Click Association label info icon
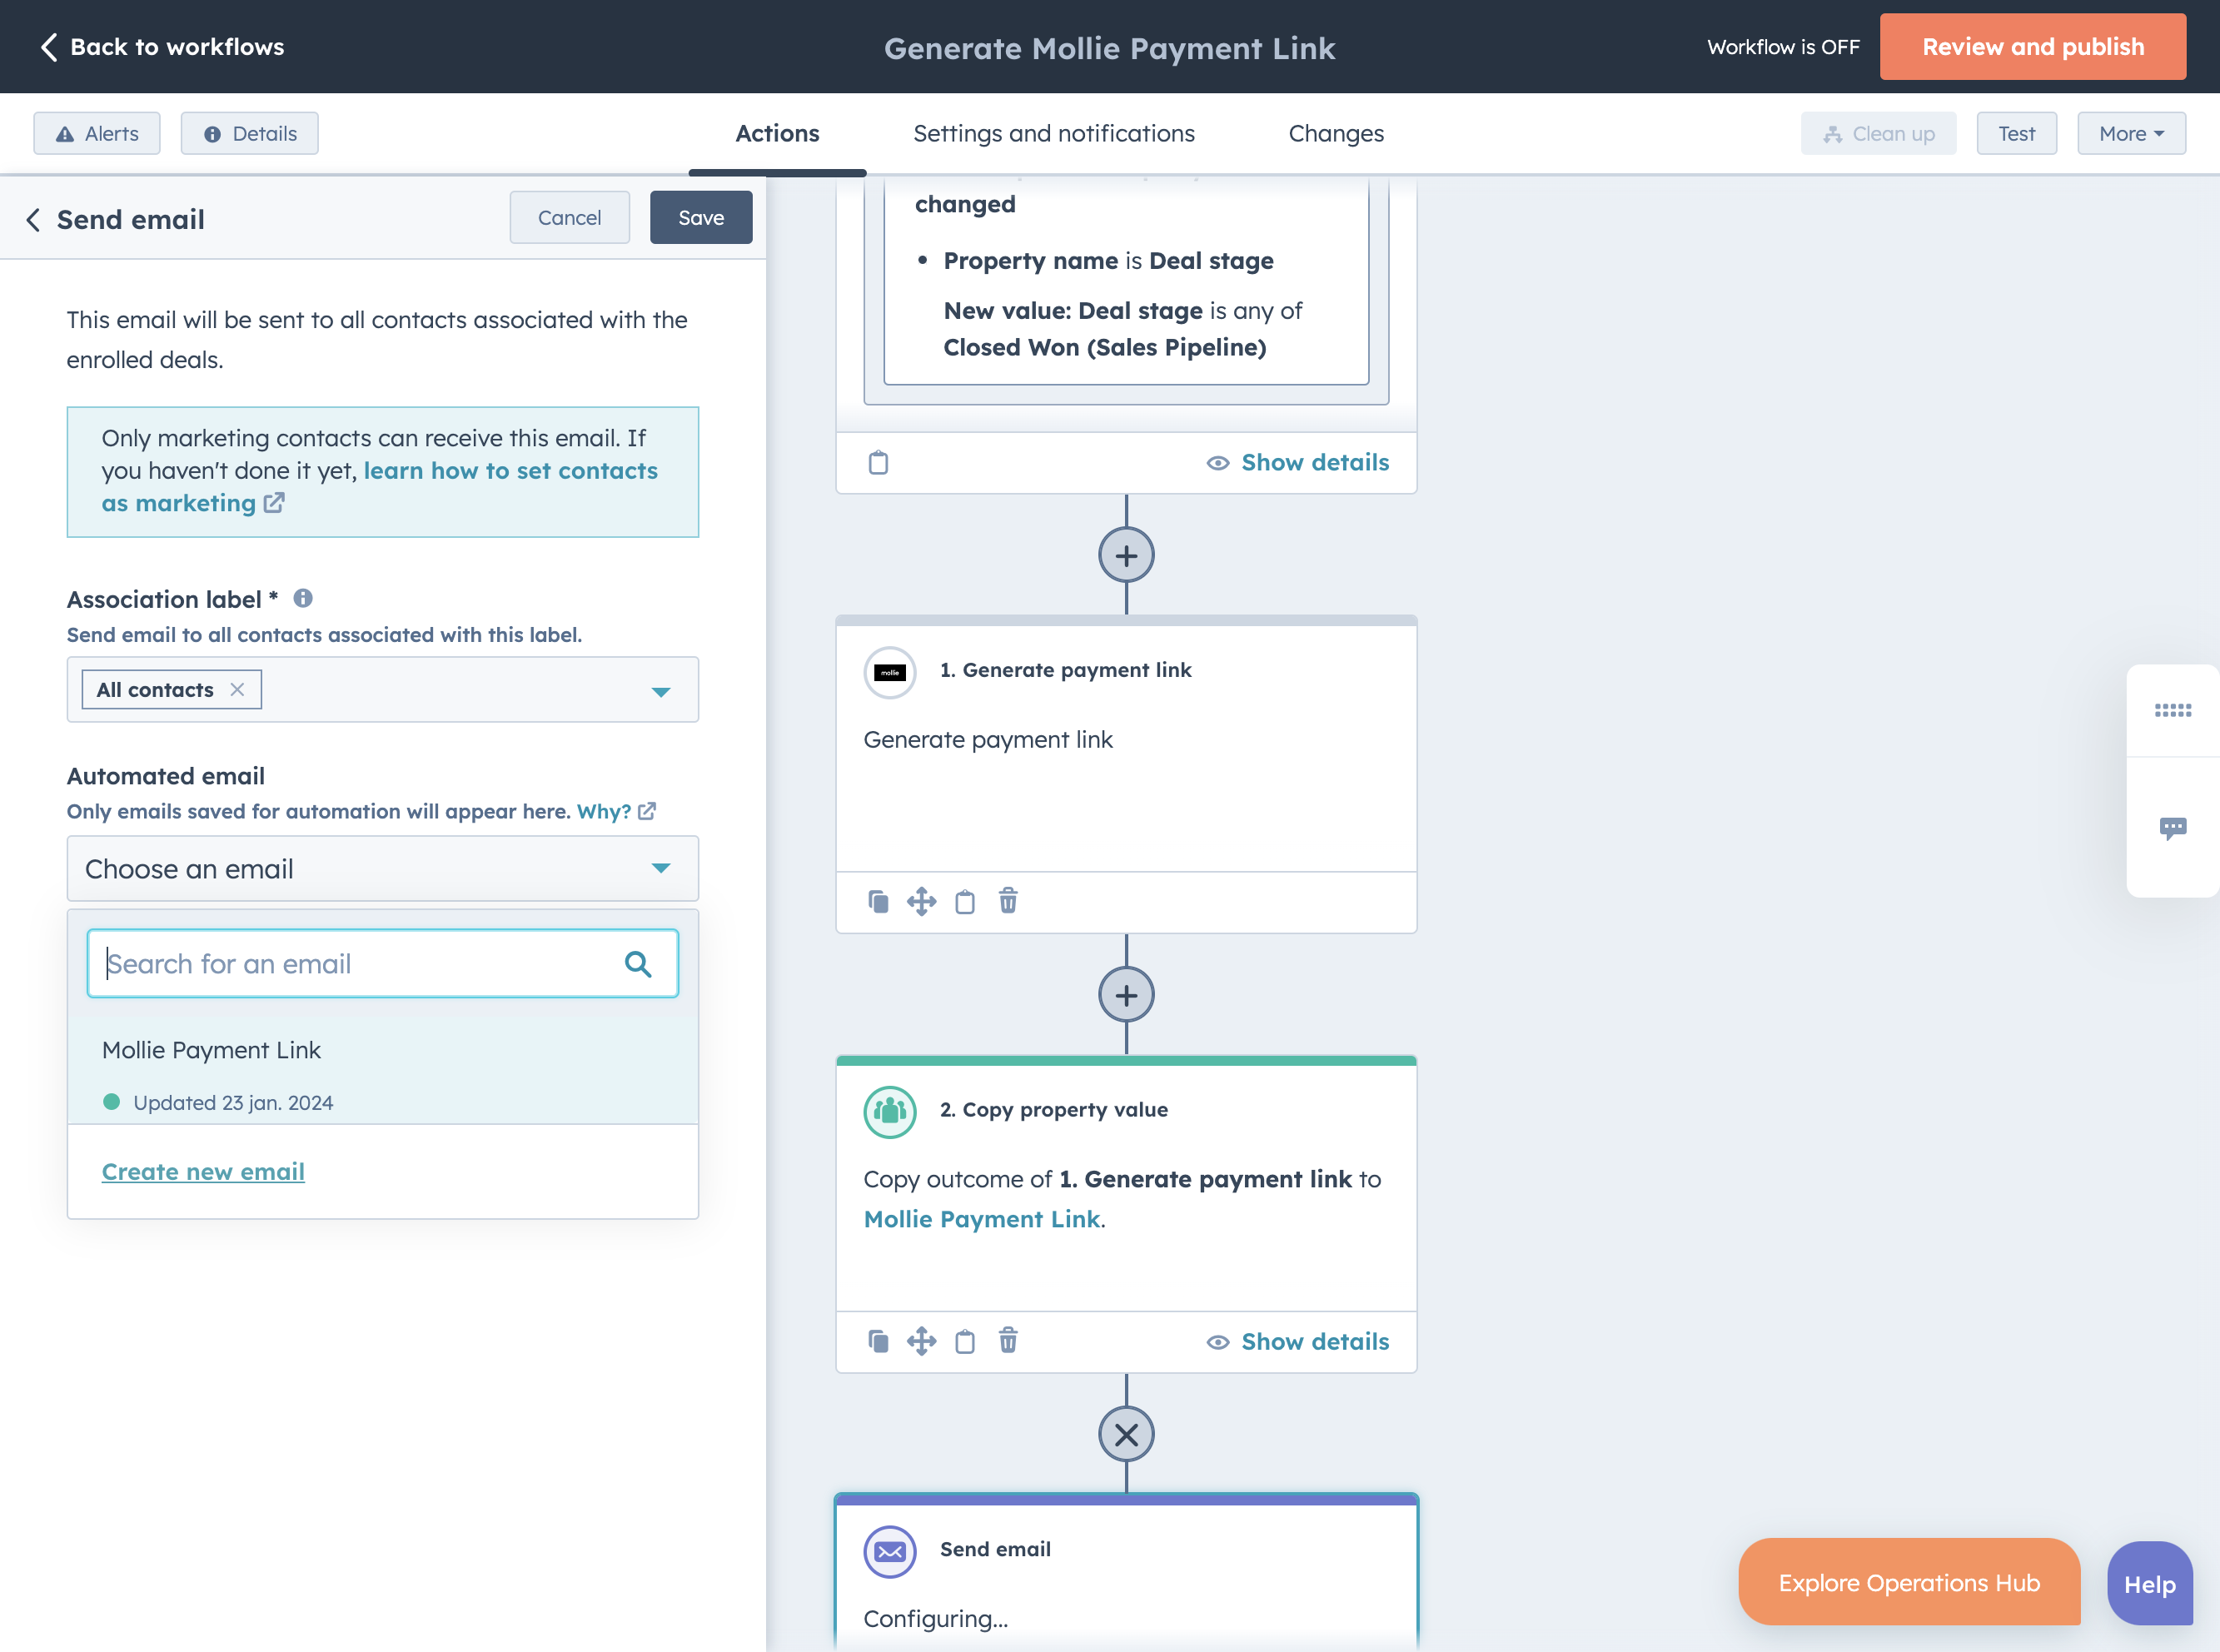 [x=303, y=598]
